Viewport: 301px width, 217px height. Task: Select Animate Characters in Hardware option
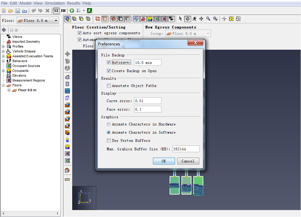pos(109,124)
